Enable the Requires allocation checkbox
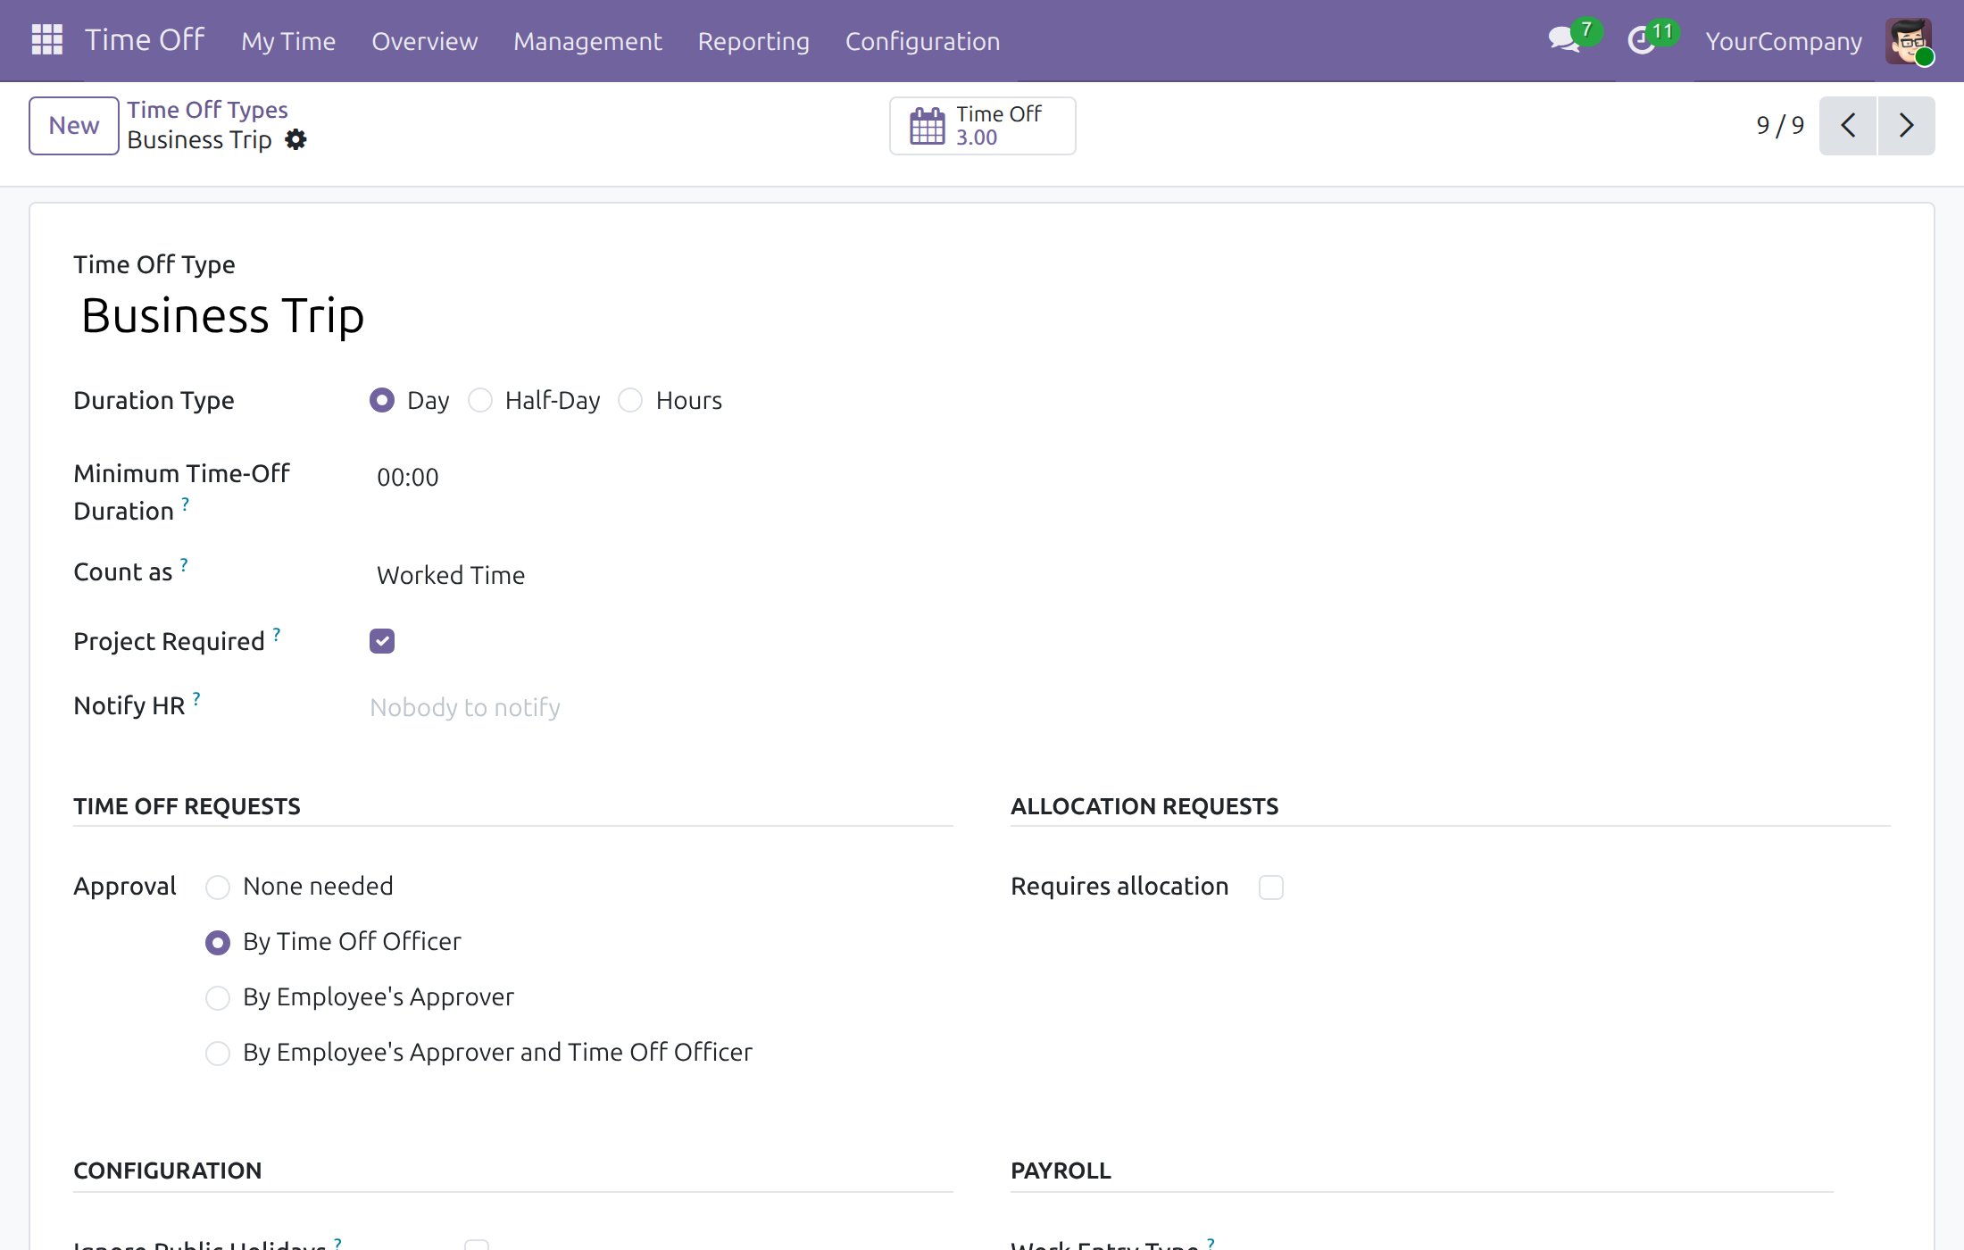This screenshot has width=1964, height=1250. point(1271,887)
